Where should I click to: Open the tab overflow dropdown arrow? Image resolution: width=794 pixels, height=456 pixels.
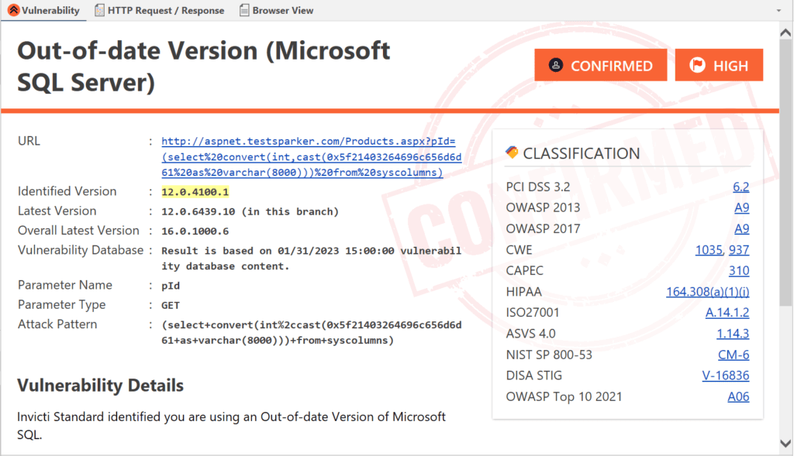pyautogui.click(x=778, y=11)
